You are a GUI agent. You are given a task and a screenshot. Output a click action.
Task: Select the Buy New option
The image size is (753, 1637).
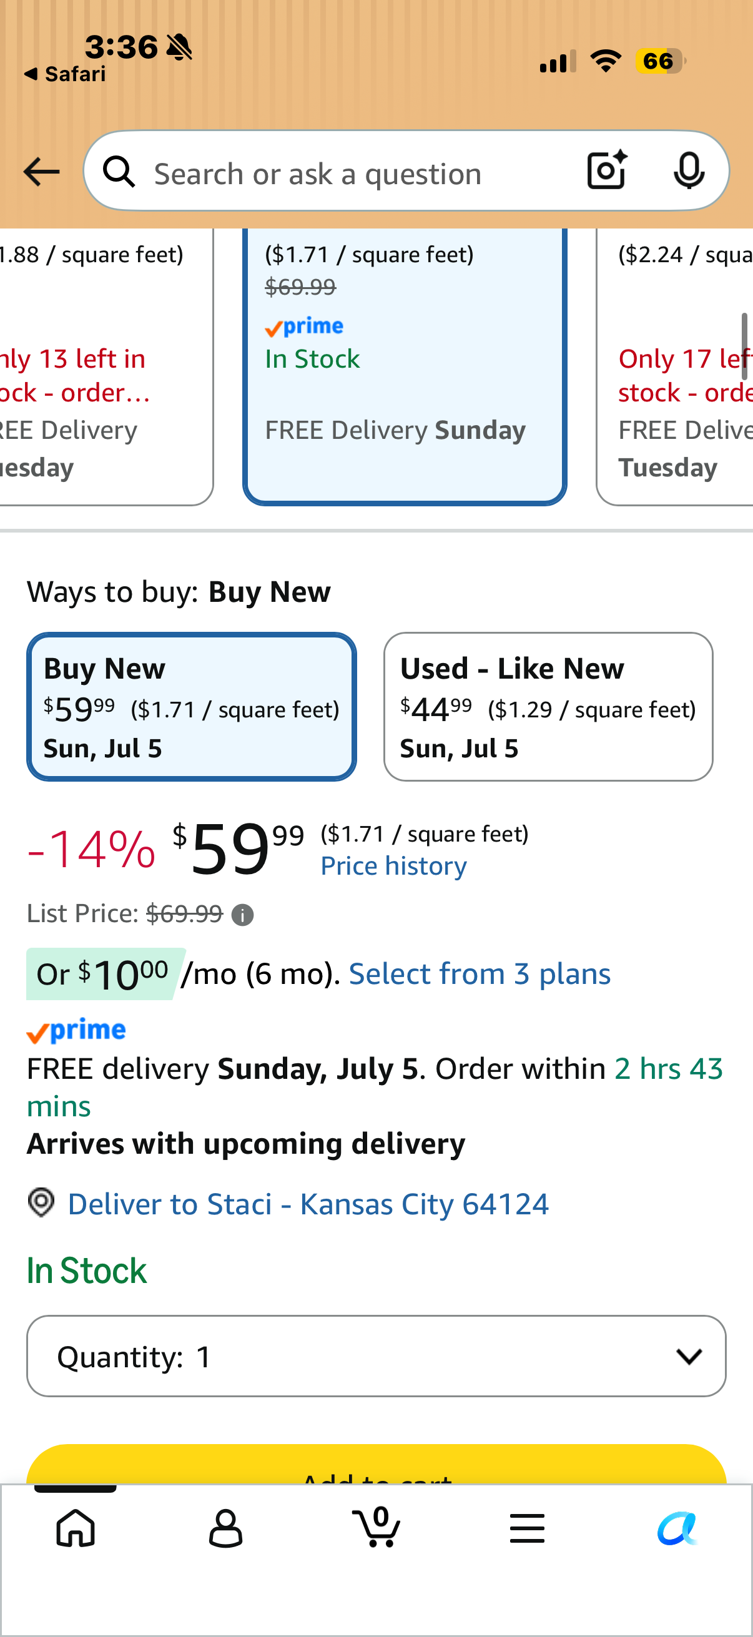(x=191, y=706)
